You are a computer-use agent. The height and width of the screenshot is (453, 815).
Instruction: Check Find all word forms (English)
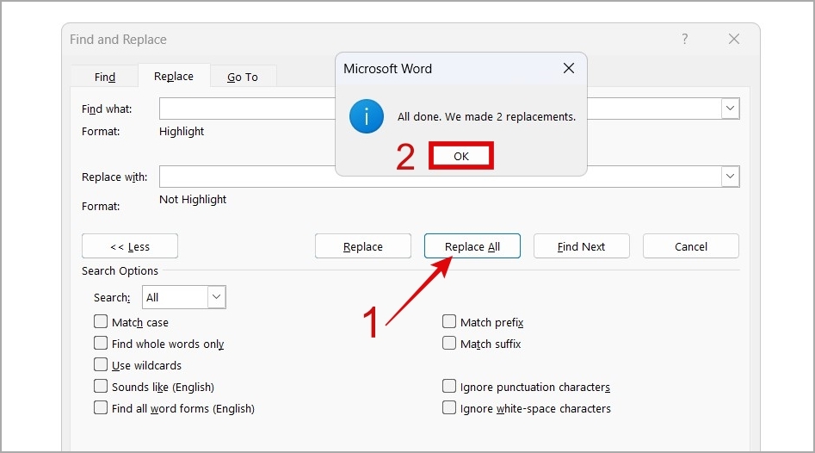[x=101, y=407]
